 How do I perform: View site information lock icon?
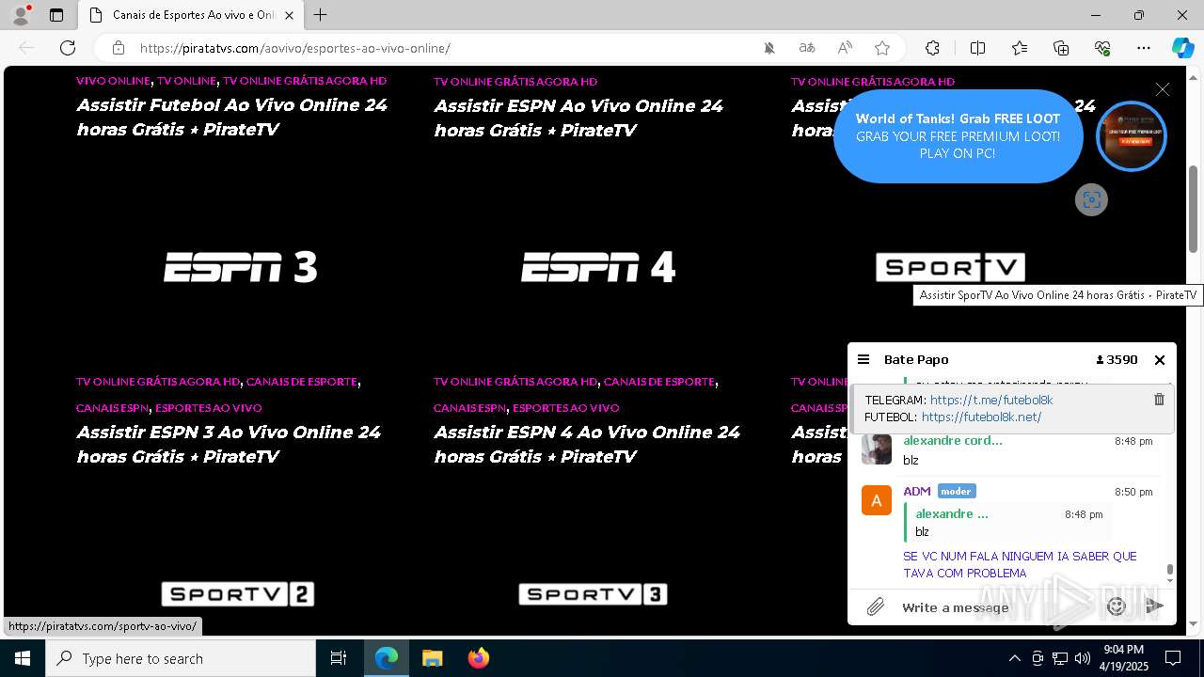118,48
